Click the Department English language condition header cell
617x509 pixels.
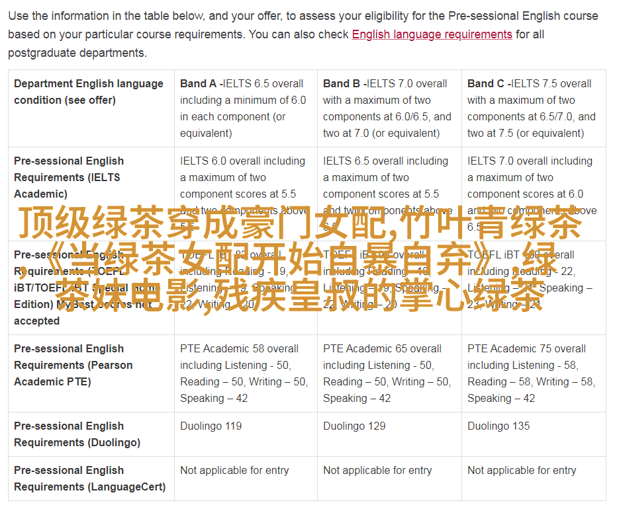click(89, 92)
